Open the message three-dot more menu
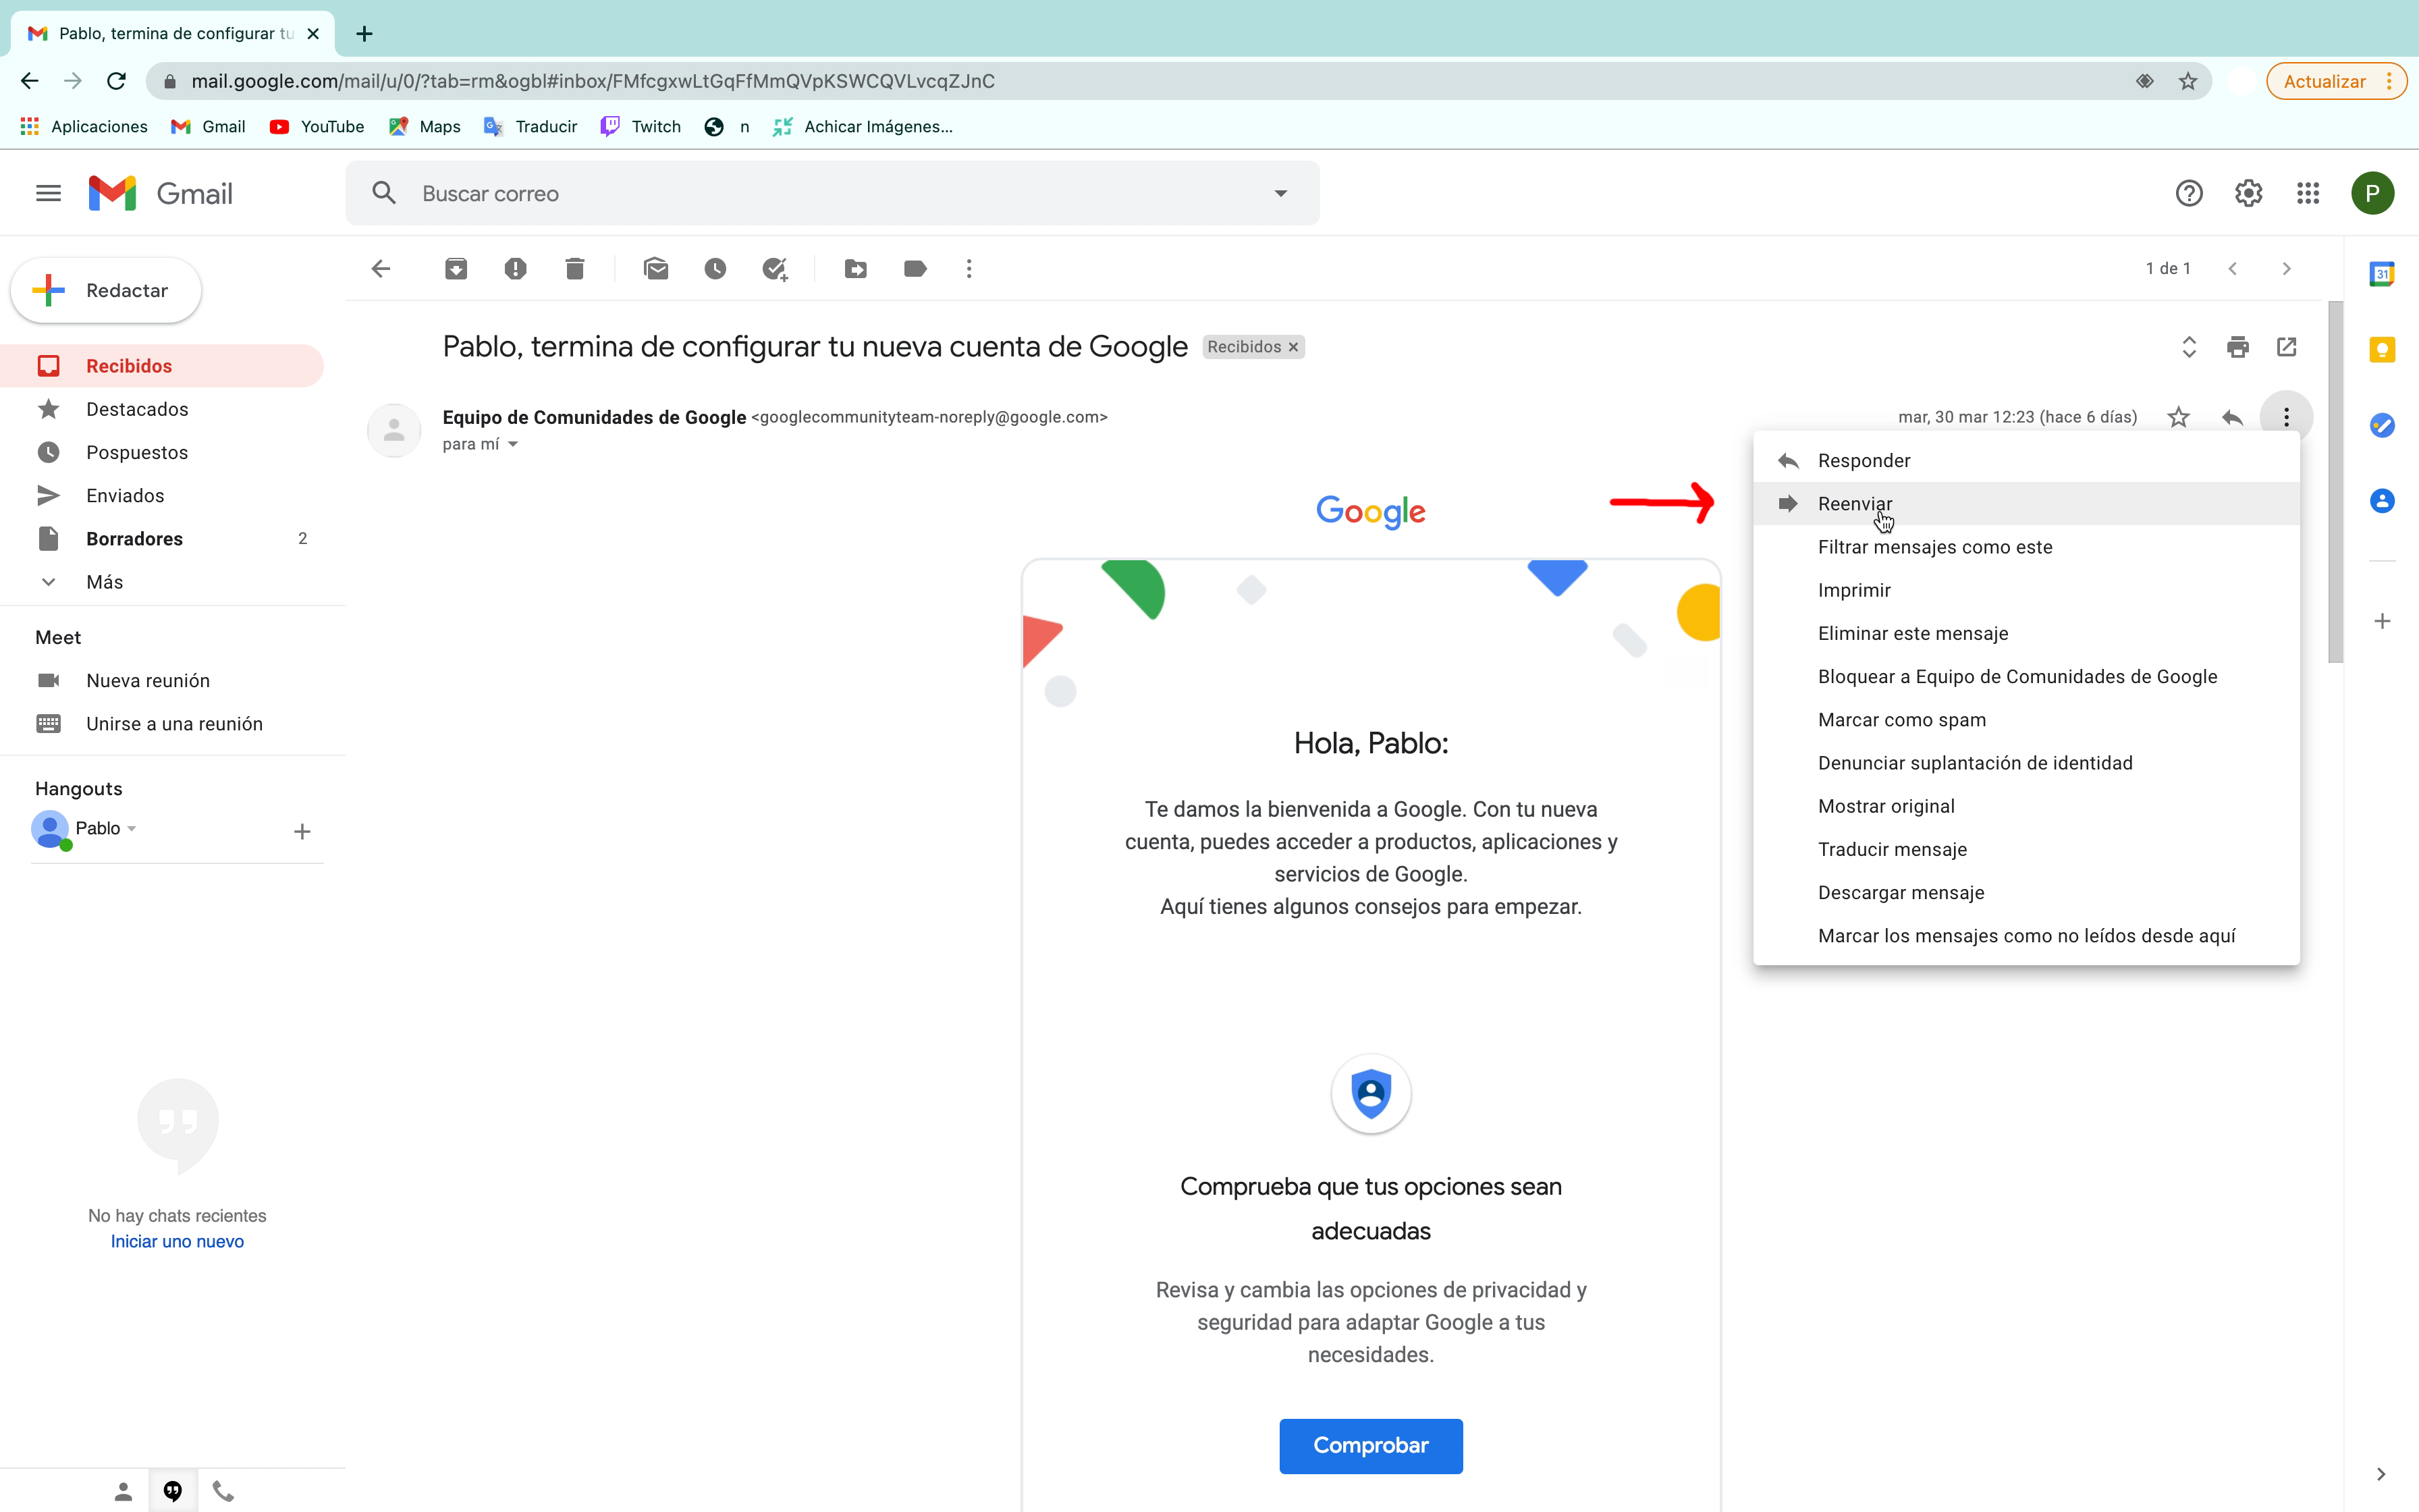Viewport: 2419px width, 1512px height. coord(2285,417)
